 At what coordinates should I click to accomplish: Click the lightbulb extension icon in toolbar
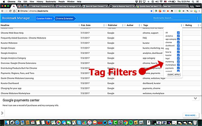pyautogui.click(x=195, y=11)
